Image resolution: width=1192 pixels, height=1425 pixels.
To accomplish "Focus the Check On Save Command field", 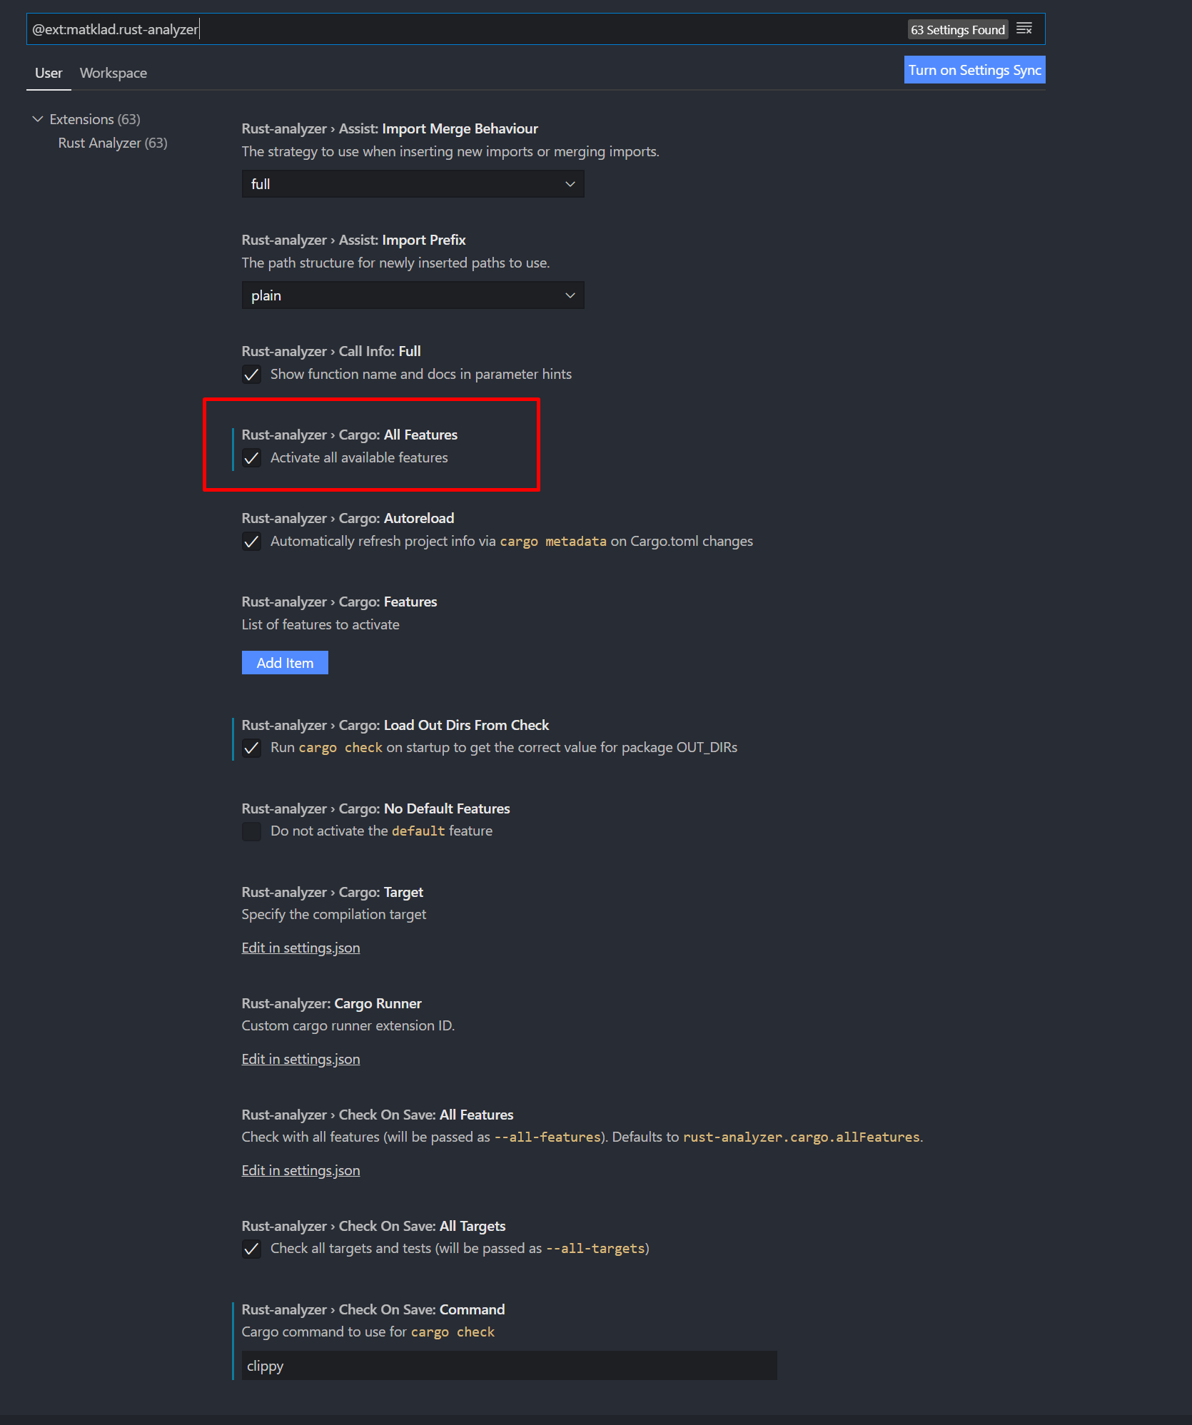I will (509, 1366).
